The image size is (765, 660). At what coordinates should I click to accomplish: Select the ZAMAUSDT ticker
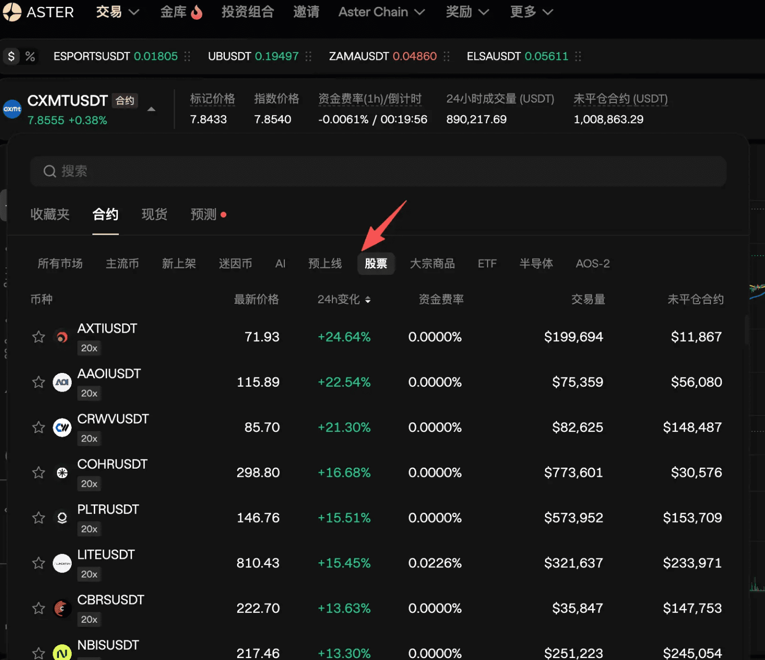[382, 56]
